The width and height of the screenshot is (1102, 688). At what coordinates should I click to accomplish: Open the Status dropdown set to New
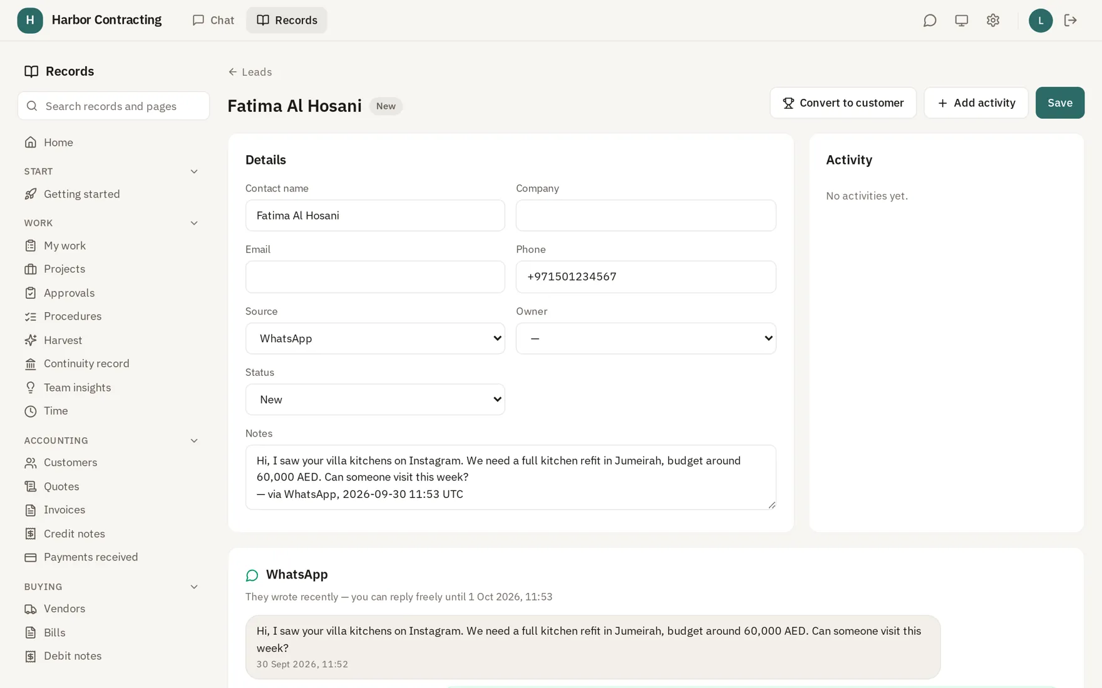[375, 400]
